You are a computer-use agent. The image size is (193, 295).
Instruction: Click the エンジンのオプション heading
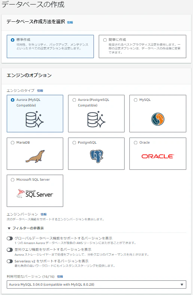click(x=29, y=75)
